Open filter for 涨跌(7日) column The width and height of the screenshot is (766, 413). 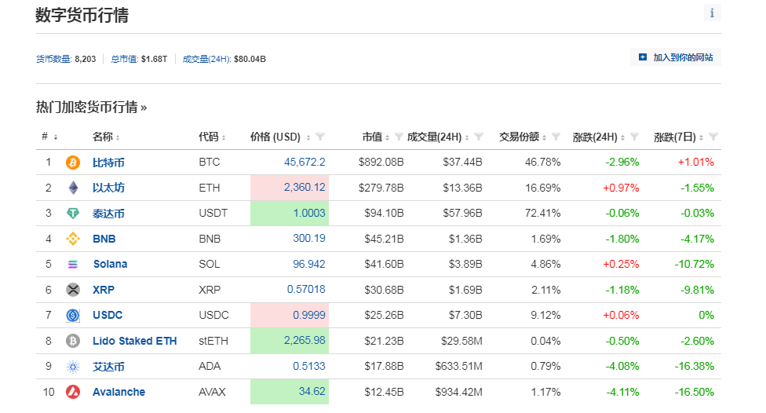[713, 137]
